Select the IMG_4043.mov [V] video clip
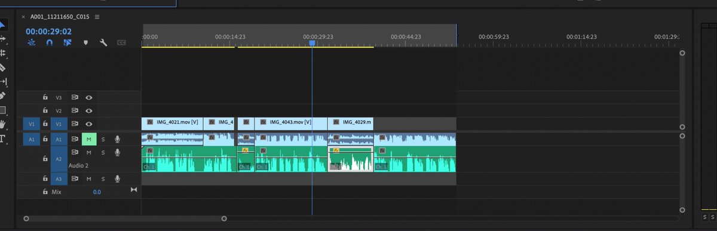 [291, 123]
